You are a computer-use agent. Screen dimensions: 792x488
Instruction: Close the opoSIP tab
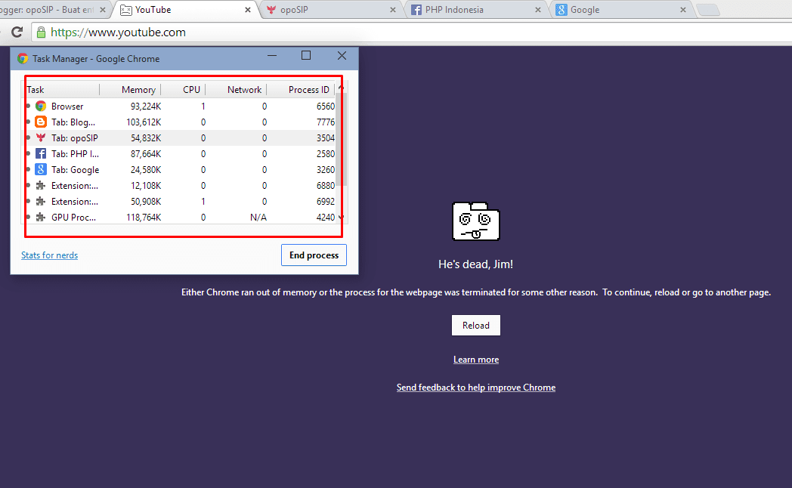pyautogui.click(x=393, y=10)
